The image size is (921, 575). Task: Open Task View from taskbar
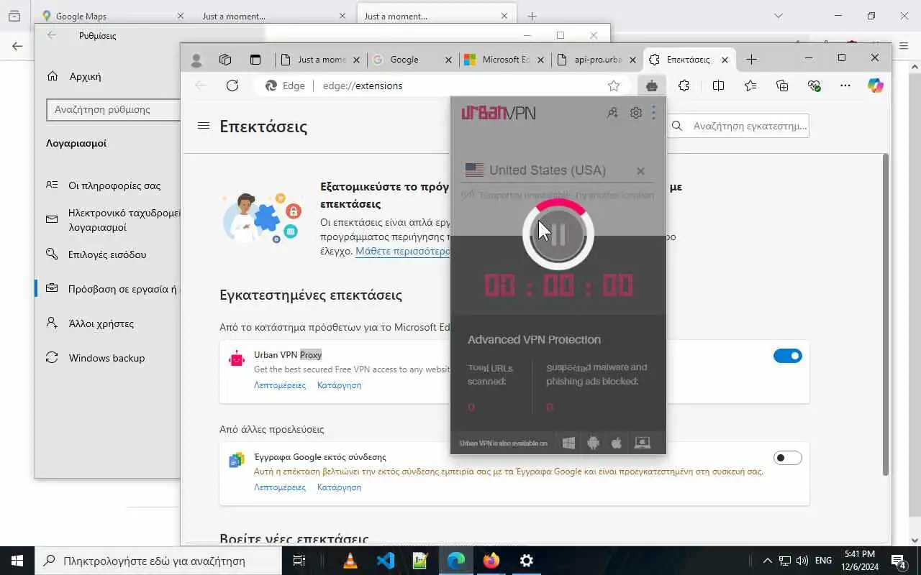(300, 561)
